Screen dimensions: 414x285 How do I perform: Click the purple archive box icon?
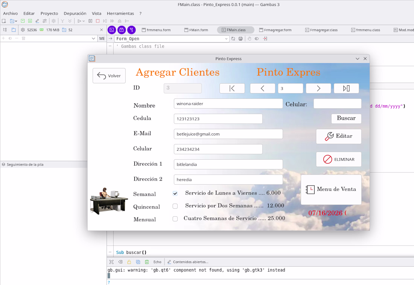[x=122, y=30]
